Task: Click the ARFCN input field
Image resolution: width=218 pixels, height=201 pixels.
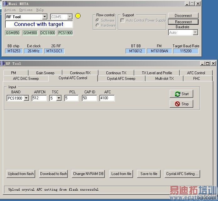Action: coord(39,98)
